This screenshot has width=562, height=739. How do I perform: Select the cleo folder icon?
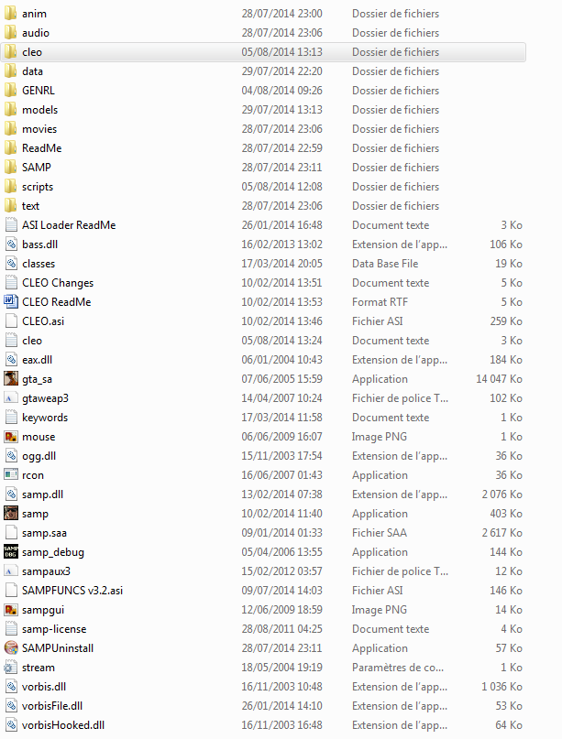click(11, 52)
